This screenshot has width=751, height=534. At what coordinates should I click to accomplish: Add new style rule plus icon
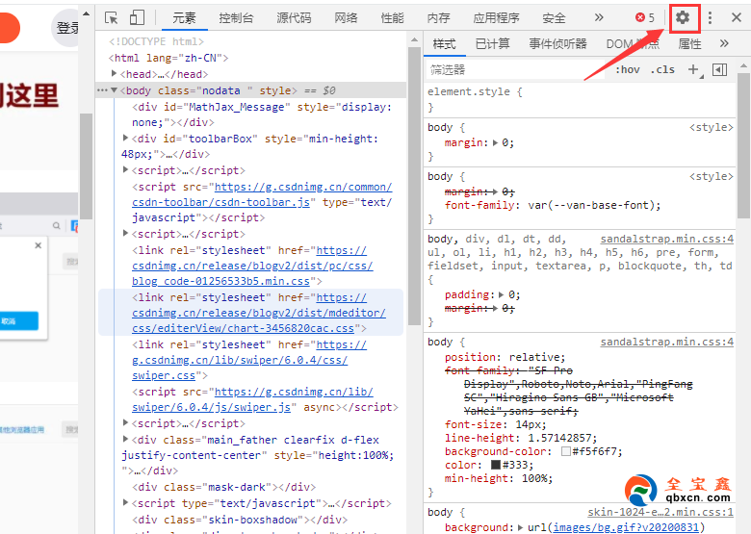(693, 70)
